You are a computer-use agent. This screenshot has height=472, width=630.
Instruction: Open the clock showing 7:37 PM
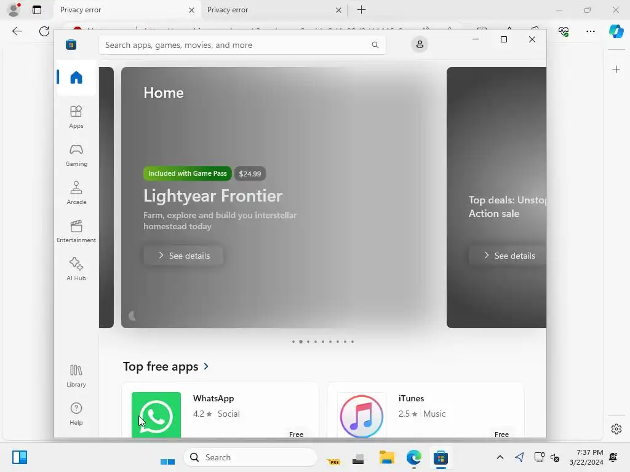[586, 457]
